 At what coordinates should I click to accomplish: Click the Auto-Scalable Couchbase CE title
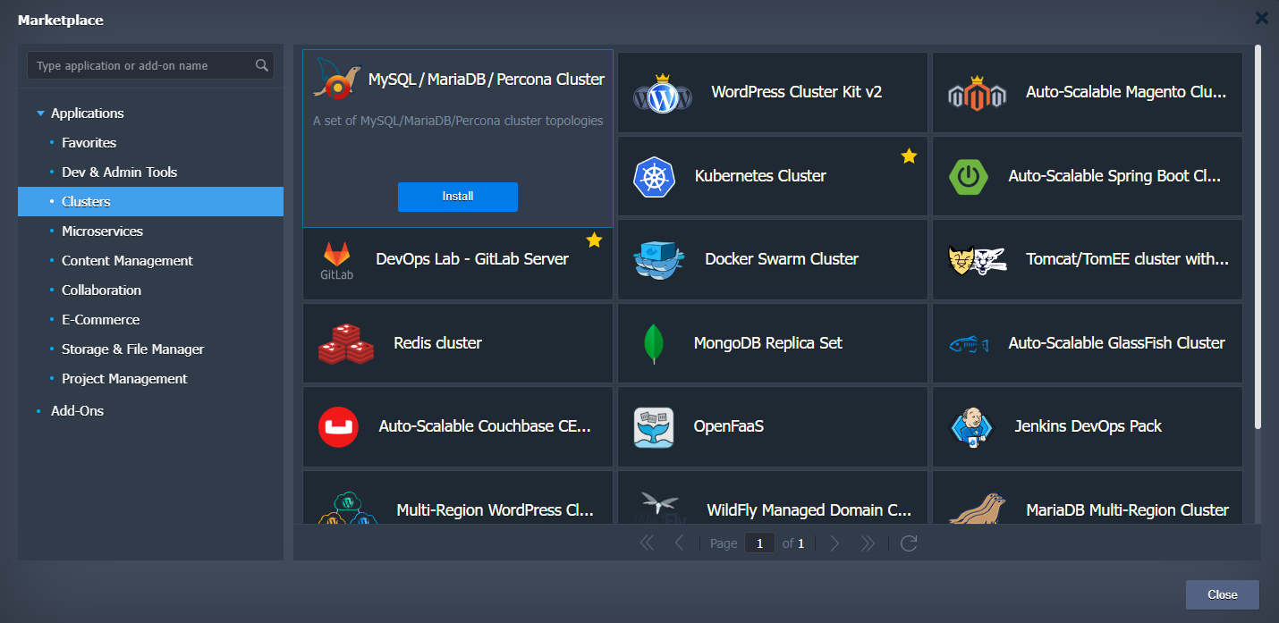[x=485, y=426]
